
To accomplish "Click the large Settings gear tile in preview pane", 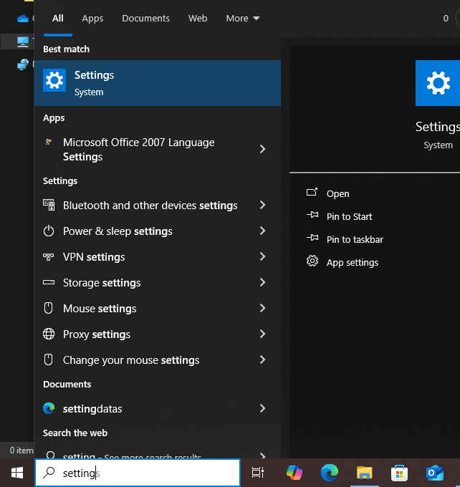I will [x=438, y=83].
